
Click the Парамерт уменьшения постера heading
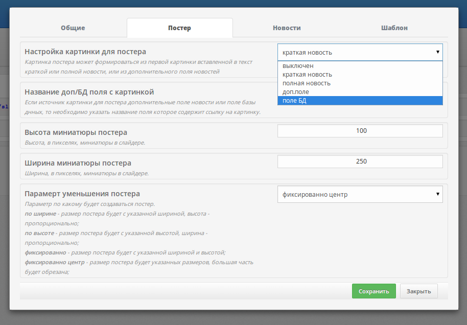tap(82, 194)
